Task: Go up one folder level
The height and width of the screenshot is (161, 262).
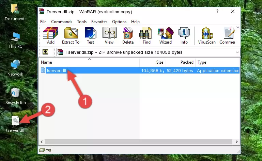Action: pyautogui.click(x=45, y=52)
